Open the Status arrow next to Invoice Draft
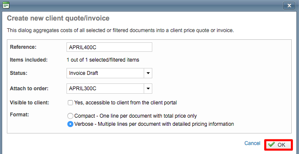The height and width of the screenshot is (154, 299). (148, 73)
